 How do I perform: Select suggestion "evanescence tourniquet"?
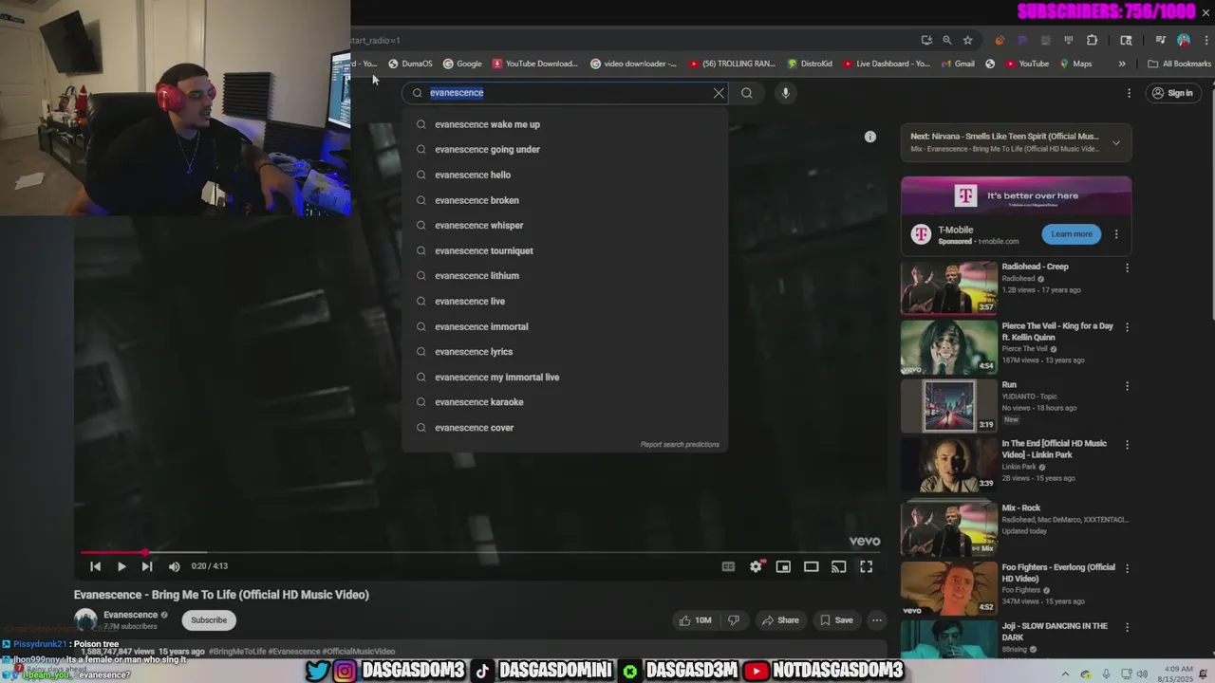(x=565, y=250)
